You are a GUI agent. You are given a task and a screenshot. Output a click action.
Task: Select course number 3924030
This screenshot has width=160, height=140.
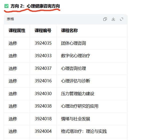pyautogui.click(x=43, y=94)
